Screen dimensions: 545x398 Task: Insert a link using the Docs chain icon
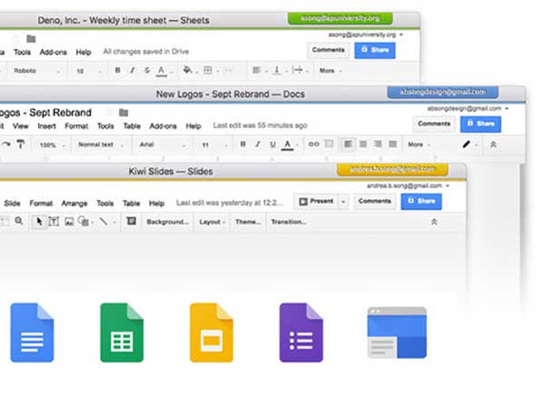point(314,144)
